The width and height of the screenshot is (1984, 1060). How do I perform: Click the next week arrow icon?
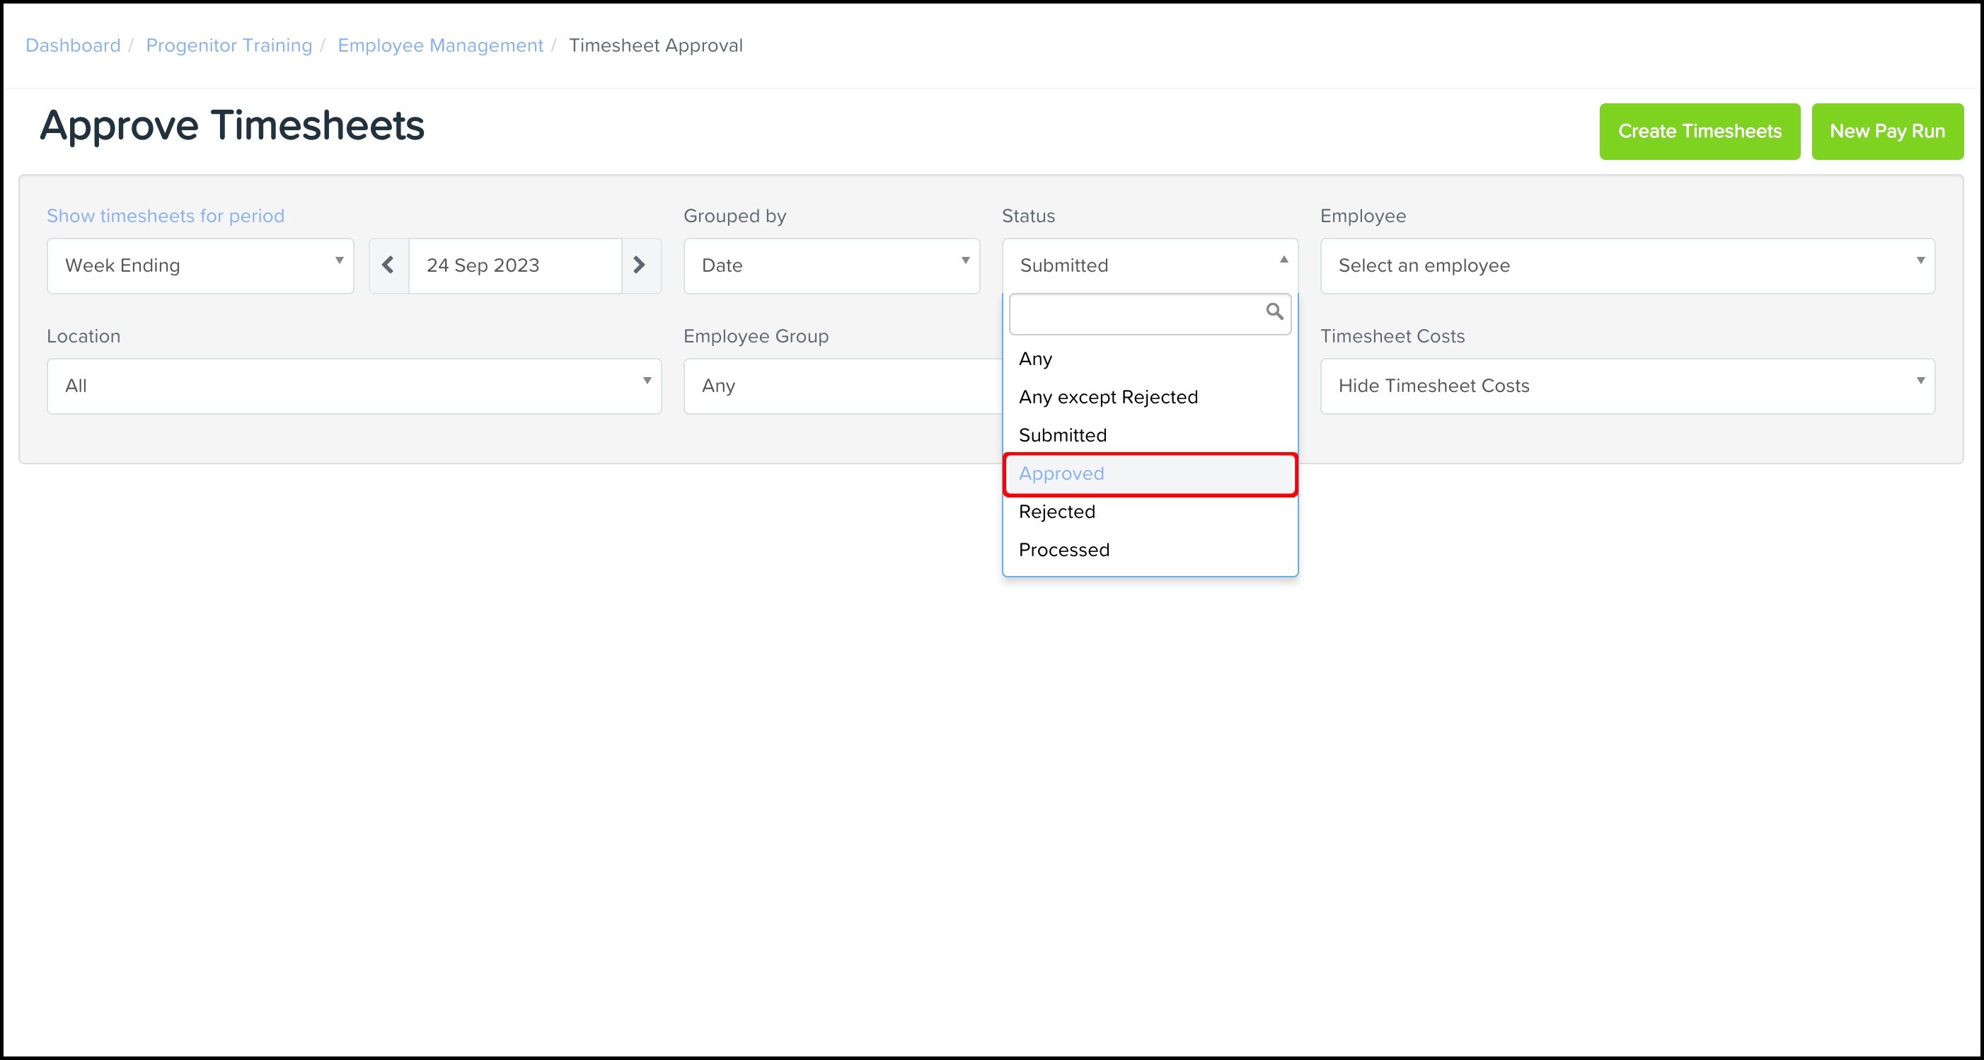639,265
